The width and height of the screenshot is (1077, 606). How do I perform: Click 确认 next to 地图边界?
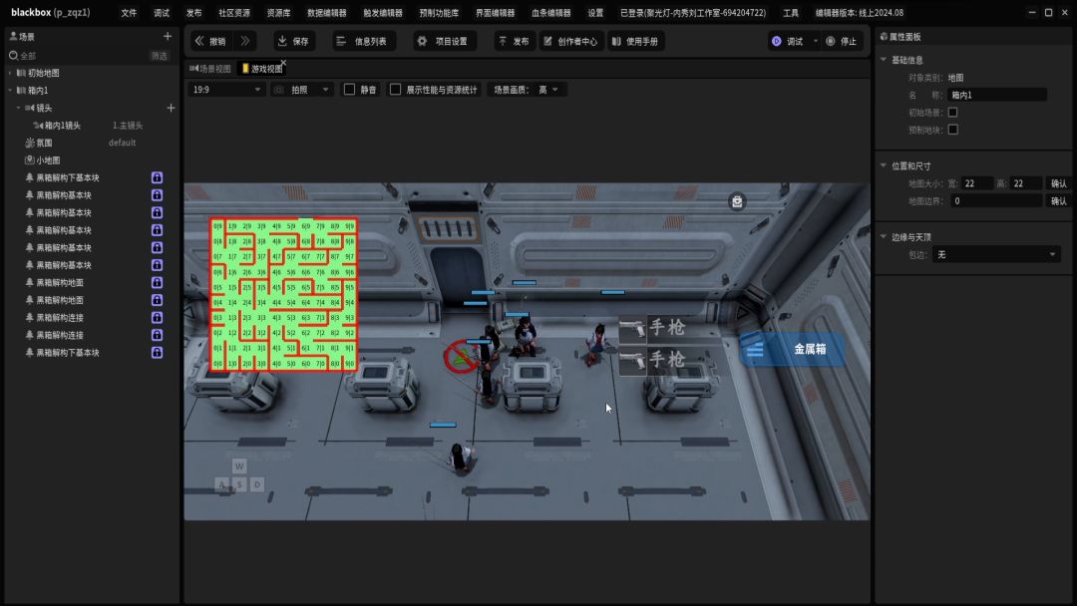1058,201
